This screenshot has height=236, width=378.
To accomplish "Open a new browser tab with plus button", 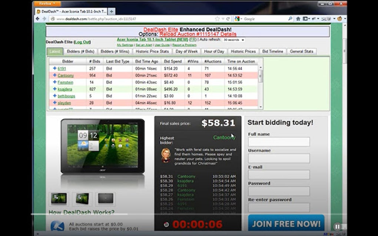I will coord(112,11).
